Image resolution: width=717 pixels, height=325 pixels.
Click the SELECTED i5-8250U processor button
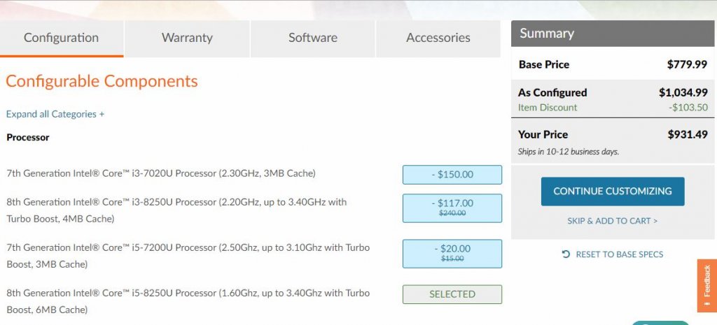pos(452,294)
